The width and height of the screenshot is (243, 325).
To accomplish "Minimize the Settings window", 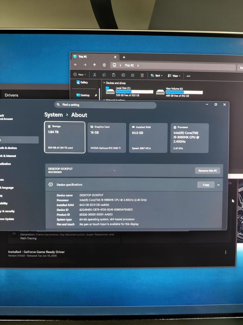I will coord(207,104).
